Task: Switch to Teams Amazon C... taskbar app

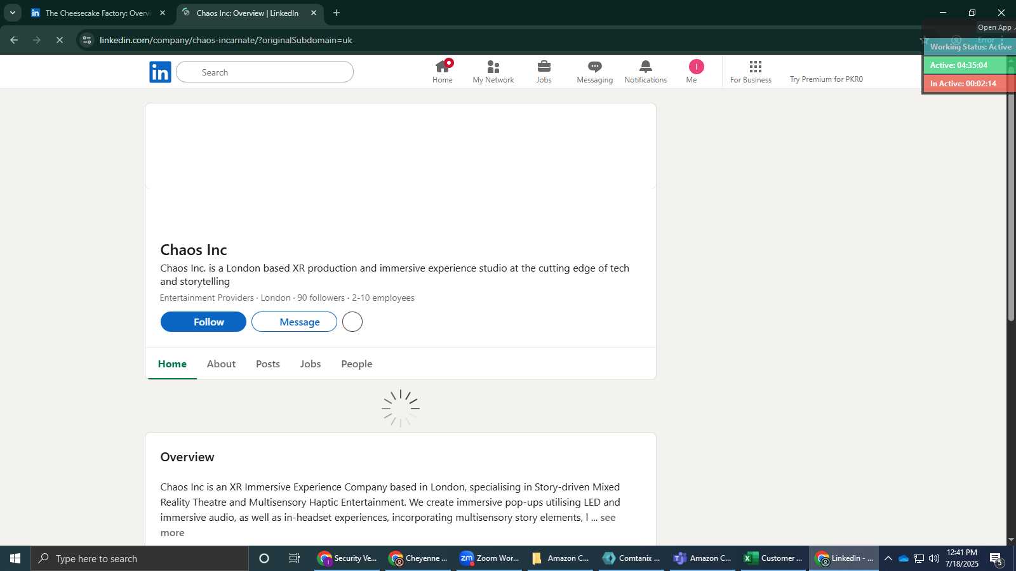Action: click(x=703, y=558)
